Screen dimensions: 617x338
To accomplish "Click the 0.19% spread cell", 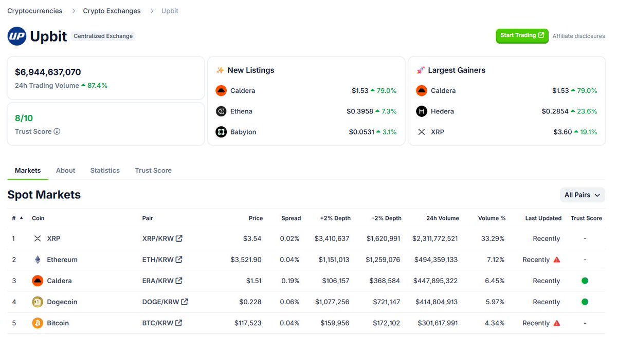I will (x=289, y=281).
